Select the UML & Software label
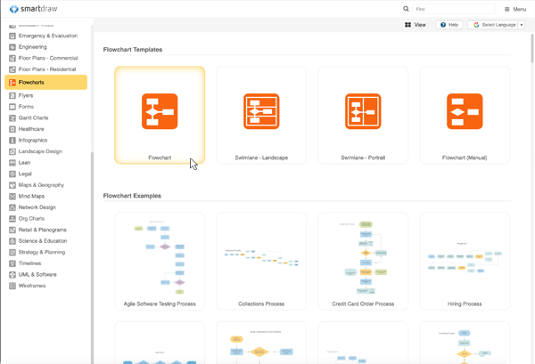 [37, 274]
